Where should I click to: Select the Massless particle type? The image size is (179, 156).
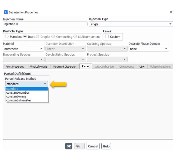point(7,37)
